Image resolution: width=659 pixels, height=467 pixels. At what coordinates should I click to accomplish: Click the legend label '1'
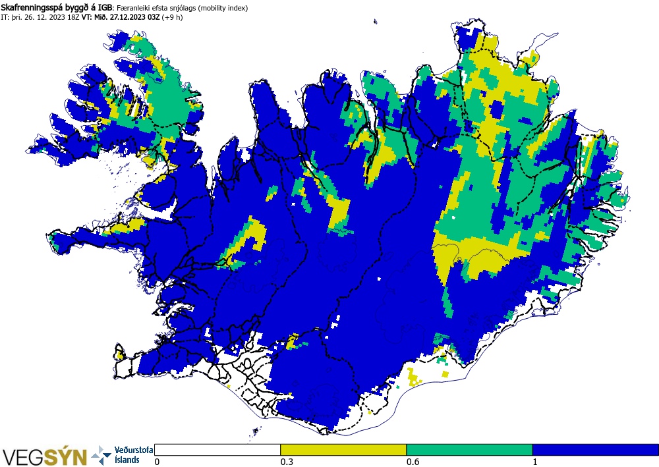tap(535, 462)
